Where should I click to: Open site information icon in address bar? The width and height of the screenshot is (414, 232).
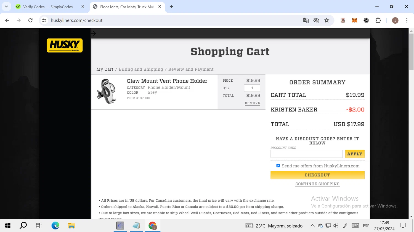(44, 20)
